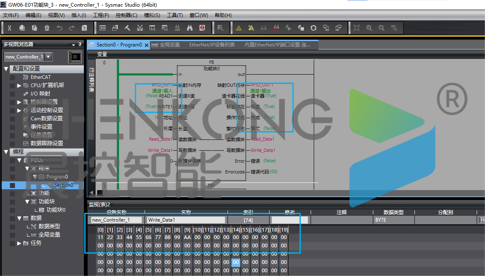Viewport: 485px width, 276px height.
Task: Click the AA value under index [9]
Action: [x=187, y=237]
